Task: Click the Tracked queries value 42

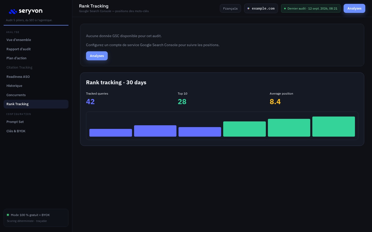Action: [x=90, y=102]
